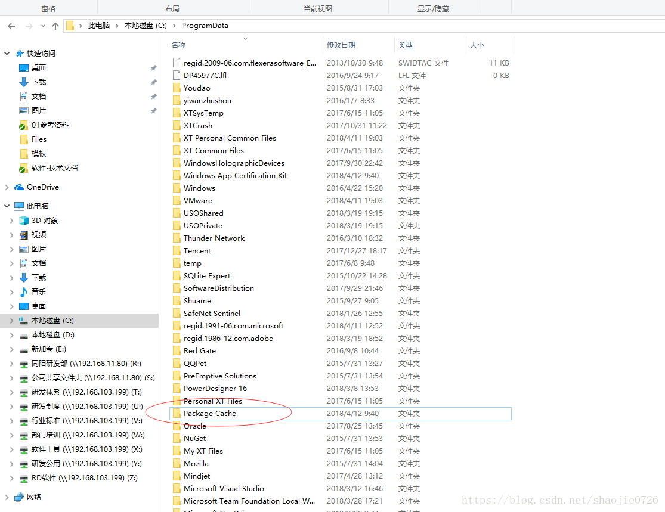665x512 pixels.
Task: Select the Youdao folder icon
Action: (177, 88)
